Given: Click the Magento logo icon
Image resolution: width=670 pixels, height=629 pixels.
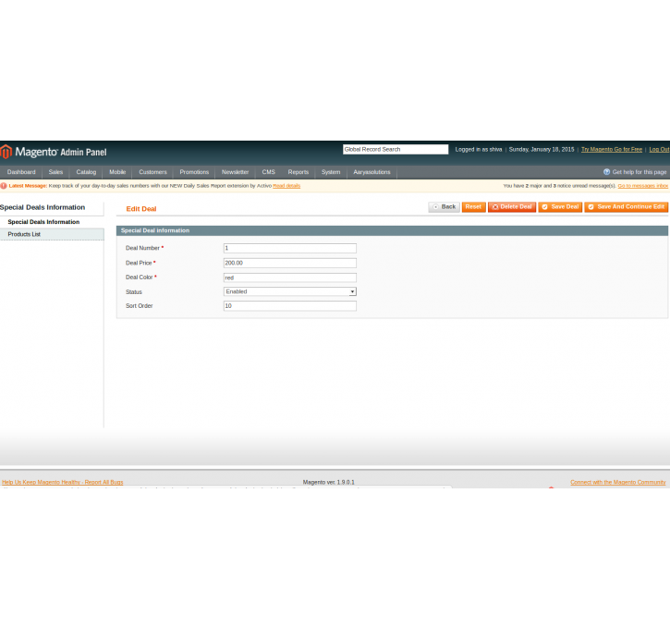Looking at the screenshot, I should pos(6,152).
